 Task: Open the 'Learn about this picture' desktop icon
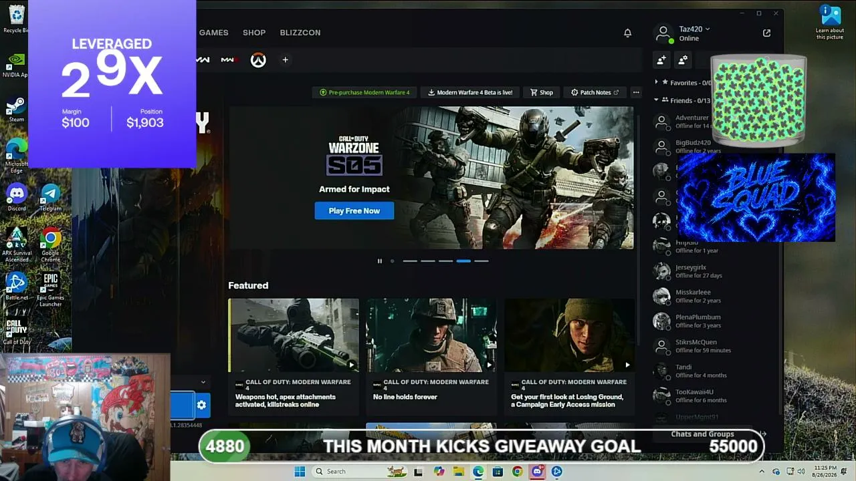point(830,21)
